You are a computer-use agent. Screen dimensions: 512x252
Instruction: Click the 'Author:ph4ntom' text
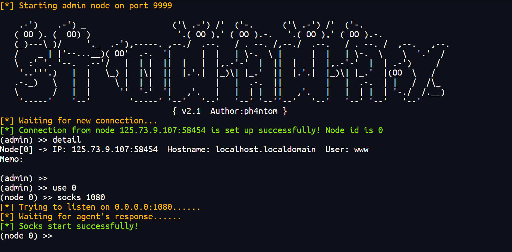pos(244,111)
